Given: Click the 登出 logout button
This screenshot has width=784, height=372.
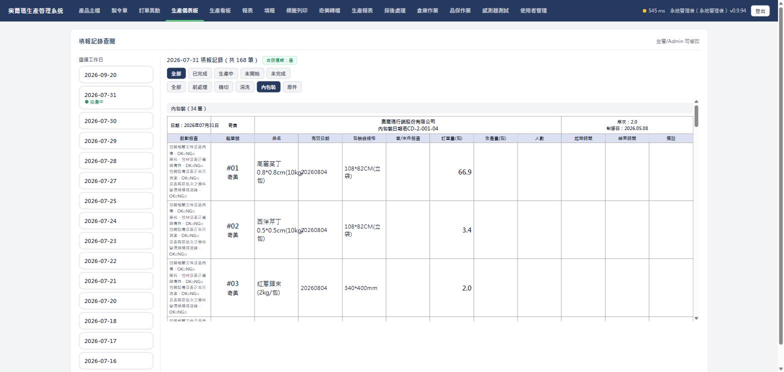Looking at the screenshot, I should (760, 11).
